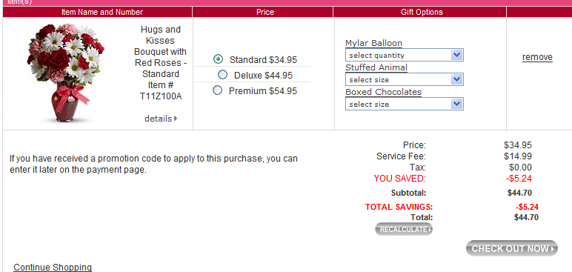The height and width of the screenshot is (272, 572).
Task: Click the arrow next to details
Action: pyautogui.click(x=176, y=119)
